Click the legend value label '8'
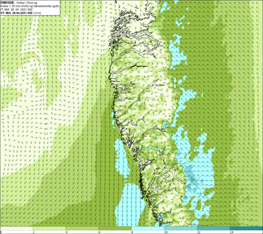The width and height of the screenshot is (263, 234). (132, 232)
